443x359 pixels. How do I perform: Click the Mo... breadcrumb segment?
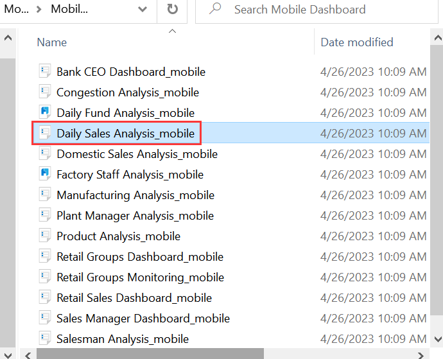click(x=17, y=9)
